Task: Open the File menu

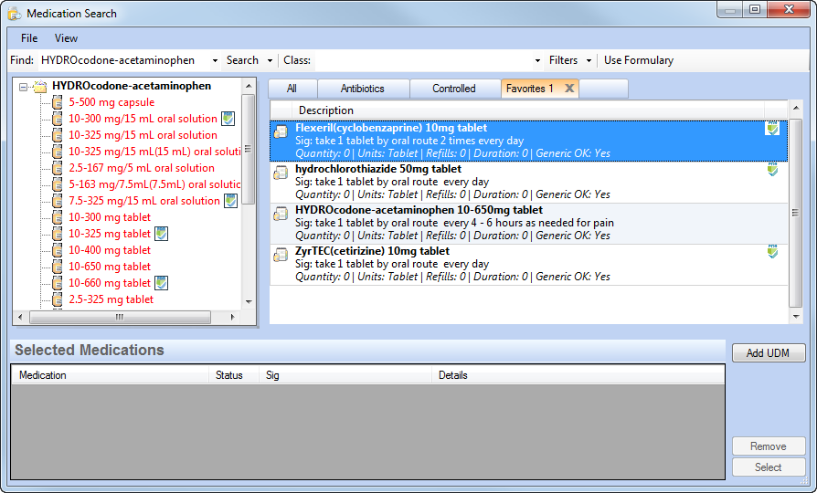Action: coord(29,38)
